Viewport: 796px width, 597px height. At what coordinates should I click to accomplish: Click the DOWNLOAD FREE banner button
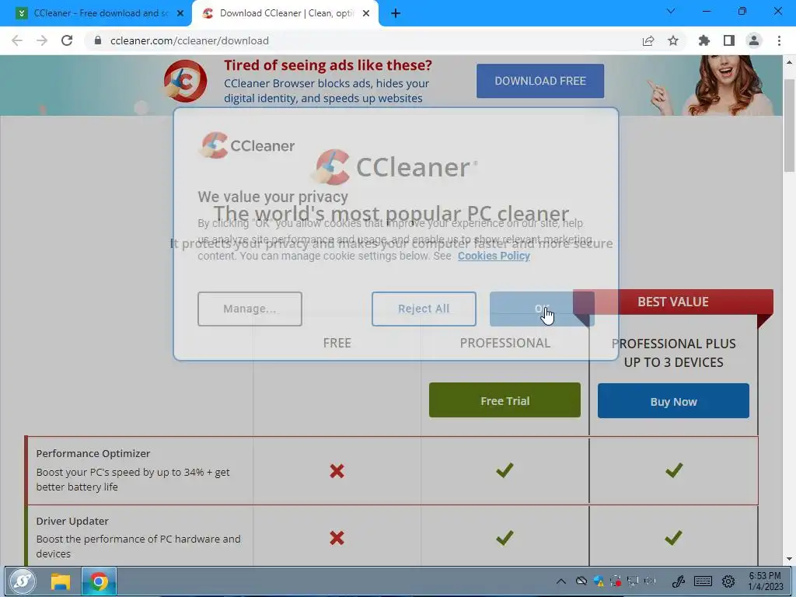[x=540, y=81]
